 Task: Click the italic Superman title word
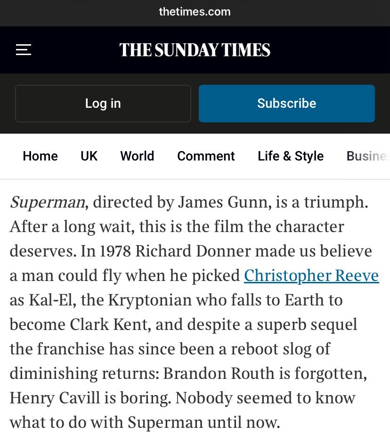tap(47, 202)
